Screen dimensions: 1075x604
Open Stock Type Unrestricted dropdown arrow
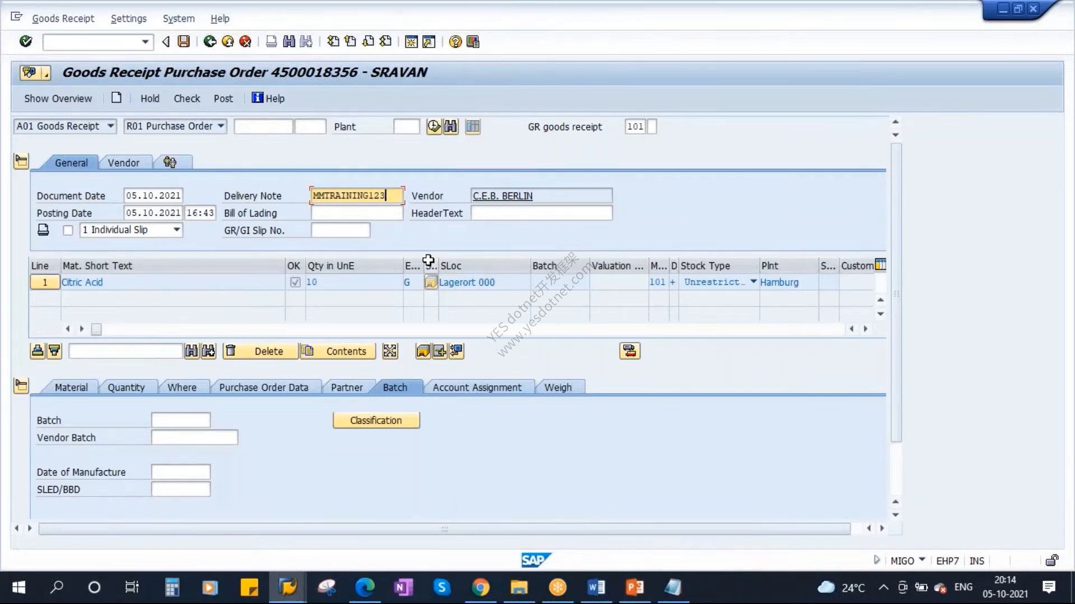754,282
